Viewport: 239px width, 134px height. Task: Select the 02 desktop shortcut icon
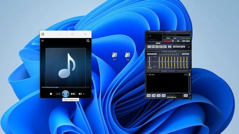click(127, 55)
